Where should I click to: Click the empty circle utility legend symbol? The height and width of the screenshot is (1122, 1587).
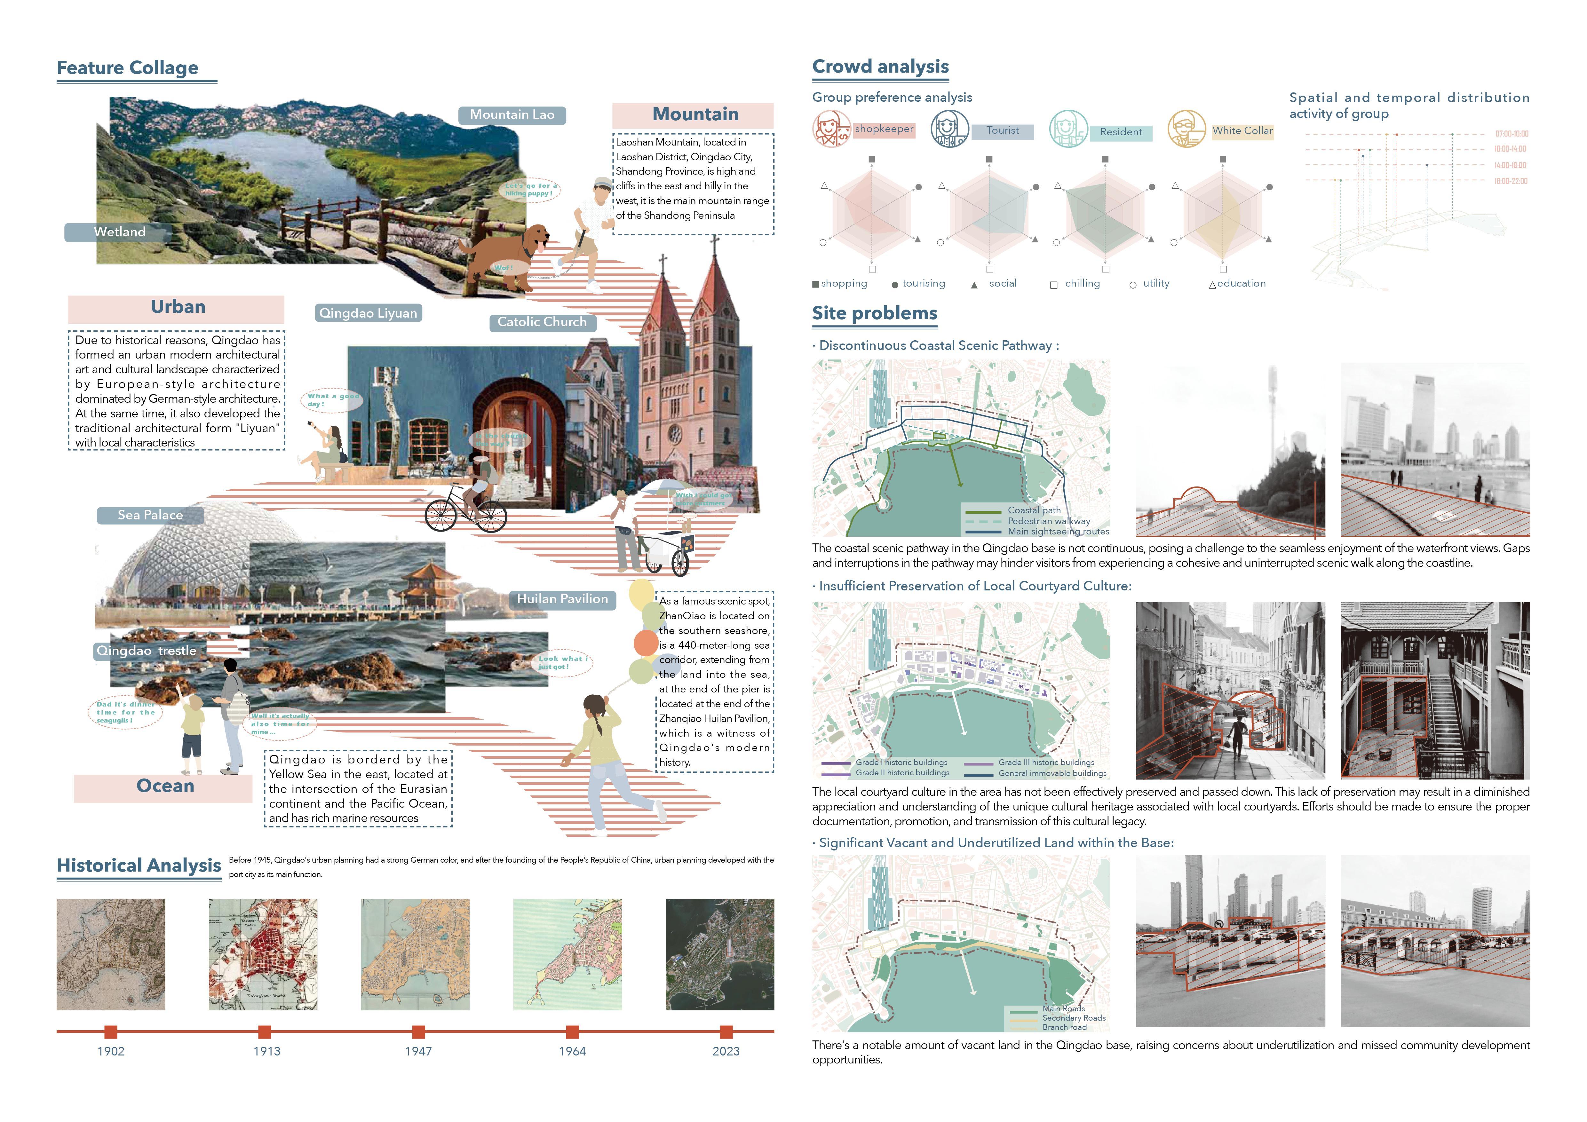pyautogui.click(x=1132, y=285)
